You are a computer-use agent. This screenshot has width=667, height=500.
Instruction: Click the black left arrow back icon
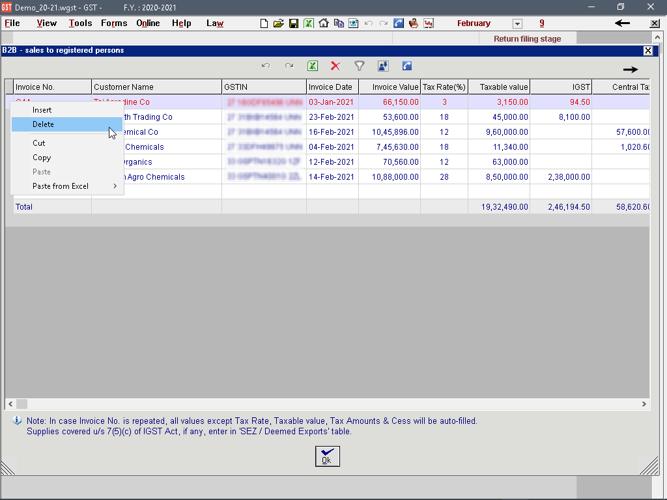coord(623,23)
